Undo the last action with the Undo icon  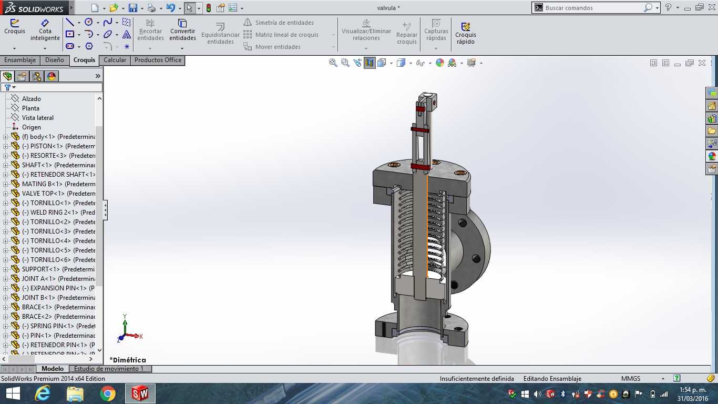170,8
